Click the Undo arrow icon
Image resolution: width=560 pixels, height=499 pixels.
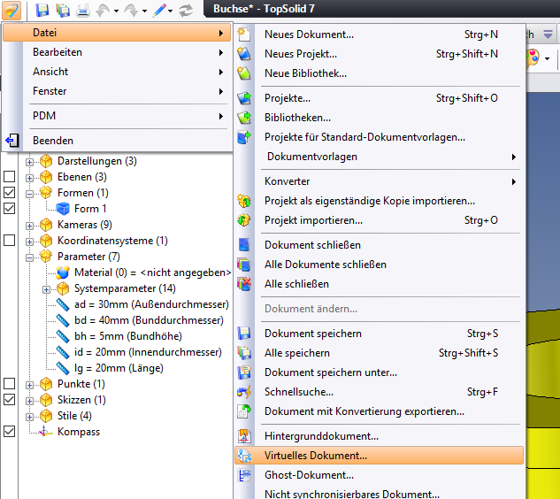click(104, 11)
